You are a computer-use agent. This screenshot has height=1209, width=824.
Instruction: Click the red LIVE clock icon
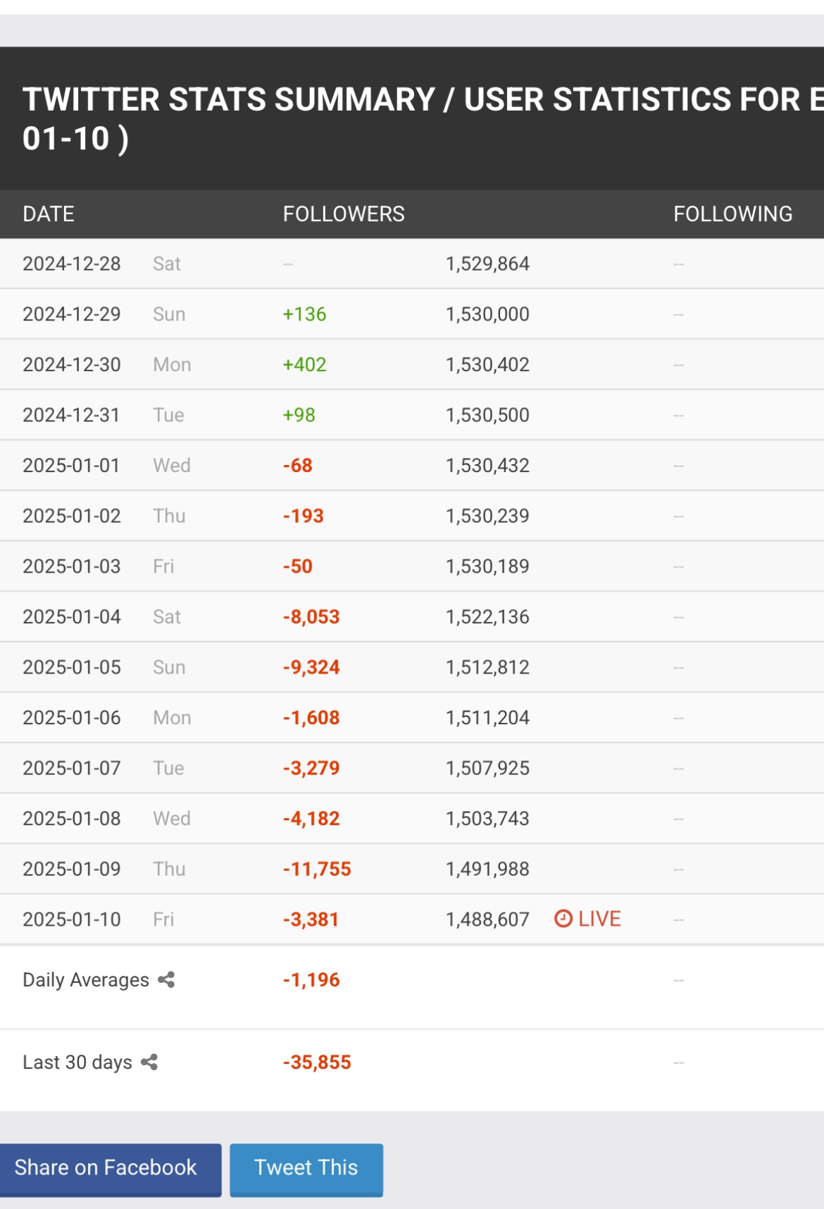point(563,919)
